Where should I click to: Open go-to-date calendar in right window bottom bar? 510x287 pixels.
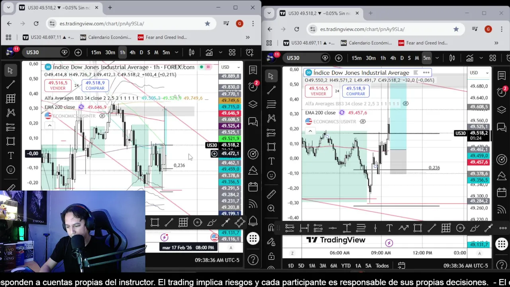click(x=401, y=265)
